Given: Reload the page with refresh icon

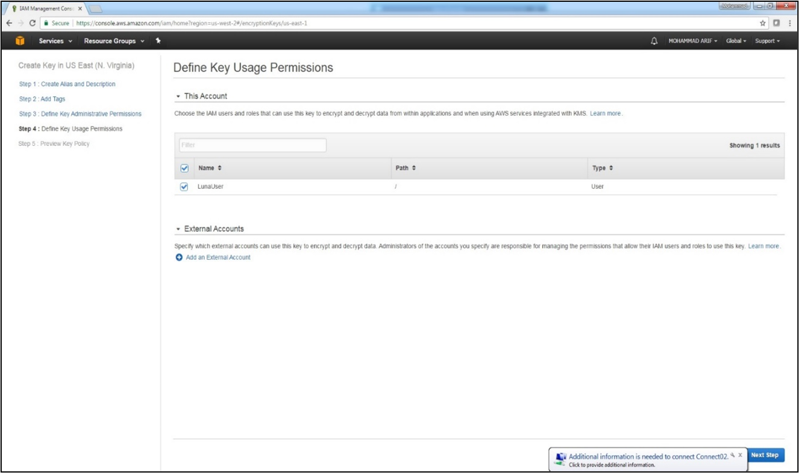Looking at the screenshot, I should tap(33, 23).
